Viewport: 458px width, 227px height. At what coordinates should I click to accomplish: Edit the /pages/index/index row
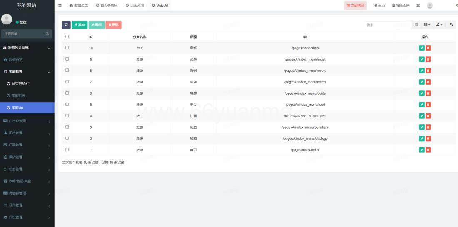tap(421, 150)
